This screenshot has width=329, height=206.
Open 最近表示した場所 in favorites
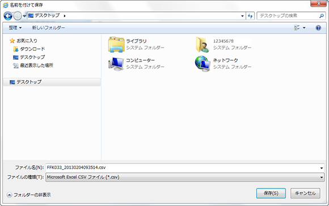(x=36, y=65)
